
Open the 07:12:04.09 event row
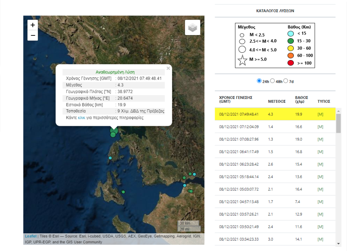[275, 127]
